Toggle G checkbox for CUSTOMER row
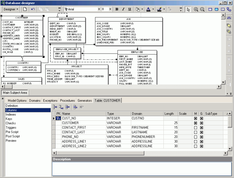Image resolution: width=234 pixels, height=178 pixels. coord(202,123)
